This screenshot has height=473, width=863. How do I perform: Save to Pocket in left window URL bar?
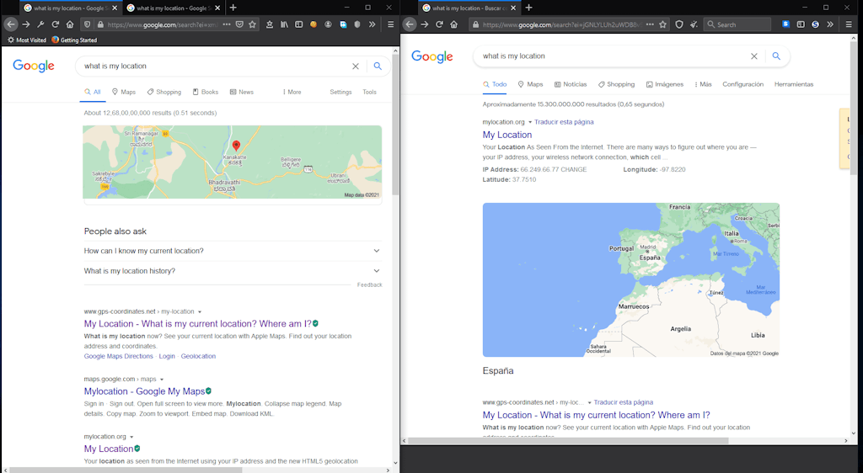pyautogui.click(x=239, y=24)
